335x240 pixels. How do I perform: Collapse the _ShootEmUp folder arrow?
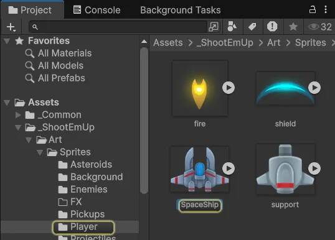[19, 127]
